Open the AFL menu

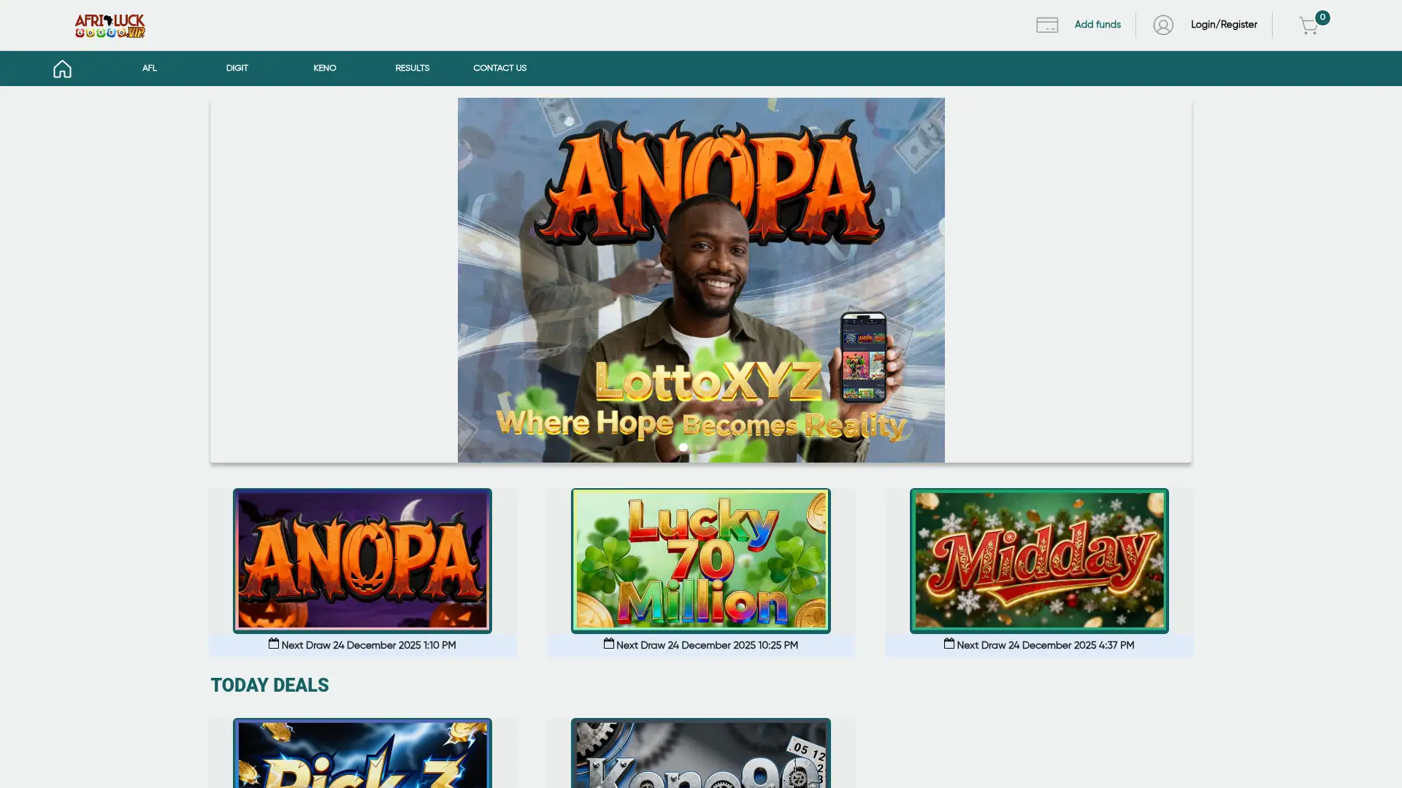[149, 68]
